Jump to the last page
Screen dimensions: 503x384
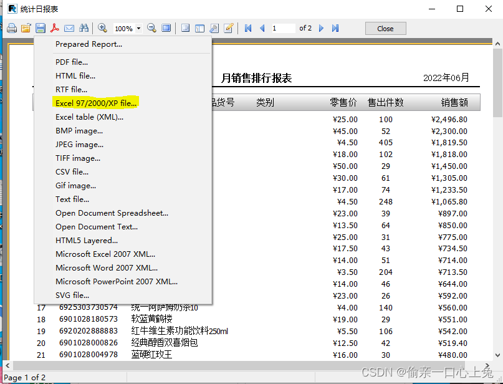[x=335, y=27]
